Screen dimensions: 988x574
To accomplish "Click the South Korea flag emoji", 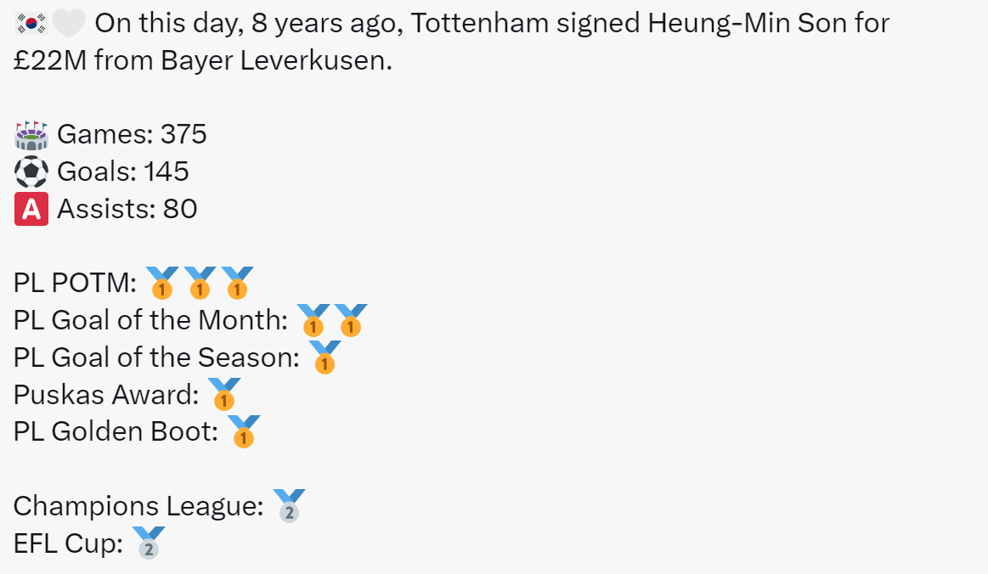I will (x=31, y=24).
